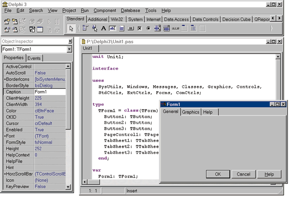This screenshot has height=199, width=290.
Task: Pick the Edit component in the Standard palette
Action: [x=112, y=29]
